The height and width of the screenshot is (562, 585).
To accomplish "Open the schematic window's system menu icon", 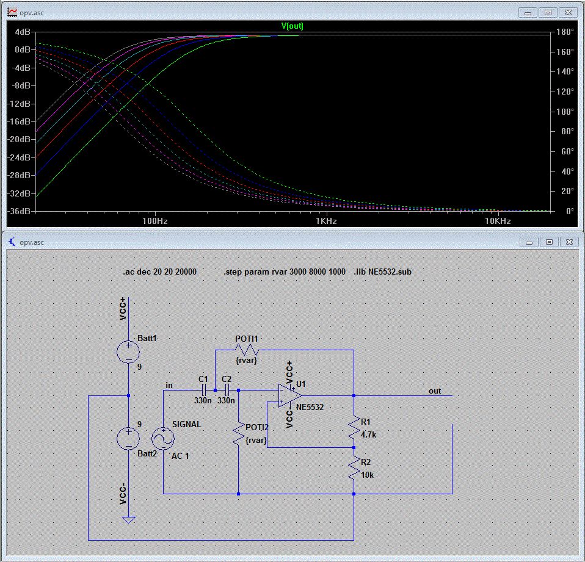I will click(12, 242).
